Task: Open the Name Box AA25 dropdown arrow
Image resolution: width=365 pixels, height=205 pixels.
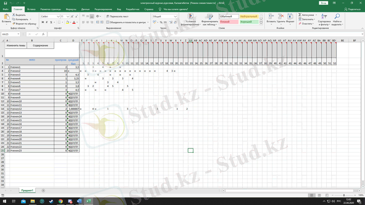Action: point(18,34)
